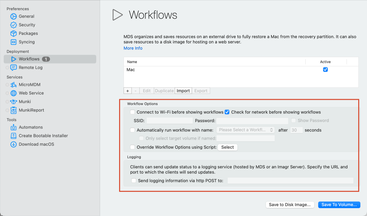Enable Override Workflow Options using Script

coord(132,147)
